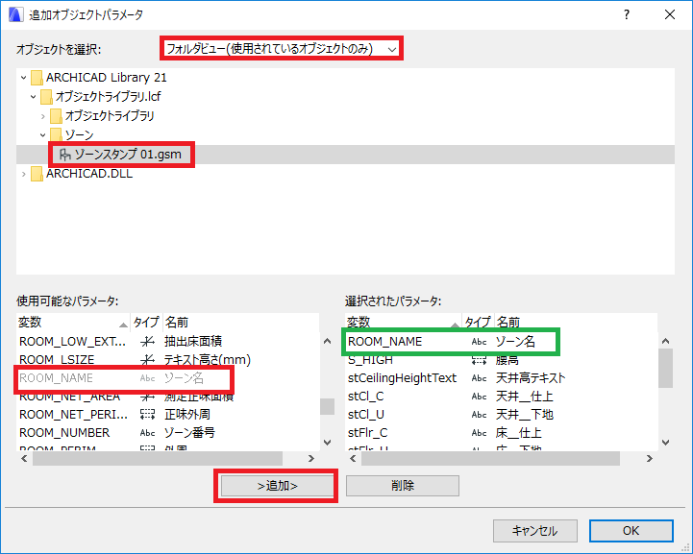This screenshot has width=693, height=554.
Task: Click 抽出床面積 name cell
Action: pos(193,341)
